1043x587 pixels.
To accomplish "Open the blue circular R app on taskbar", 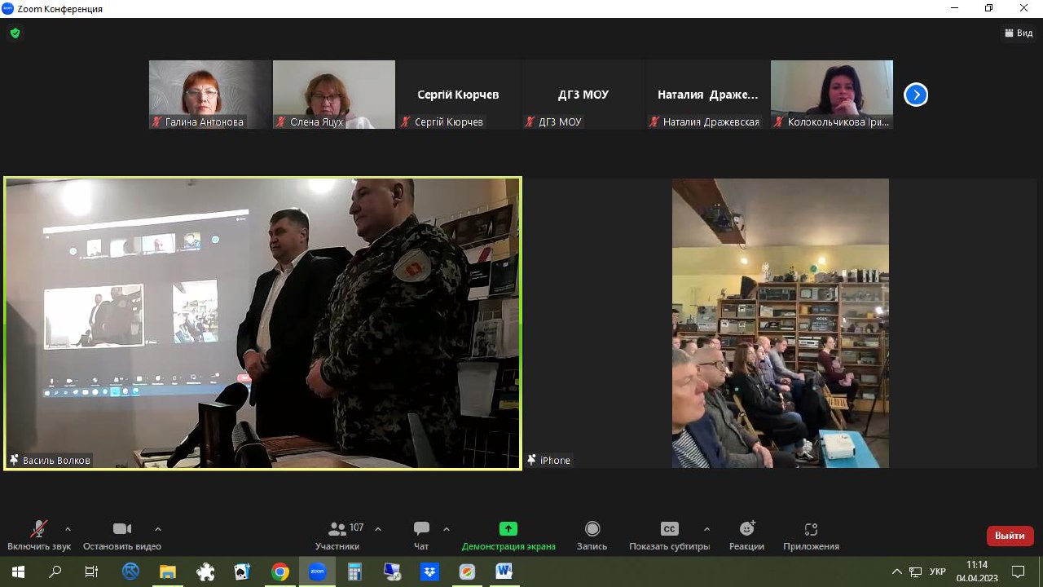I will [x=130, y=572].
